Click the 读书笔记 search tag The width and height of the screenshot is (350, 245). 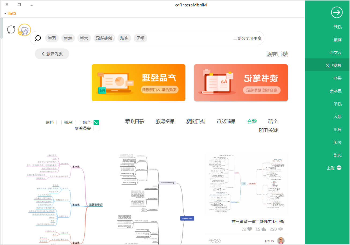click(104, 38)
